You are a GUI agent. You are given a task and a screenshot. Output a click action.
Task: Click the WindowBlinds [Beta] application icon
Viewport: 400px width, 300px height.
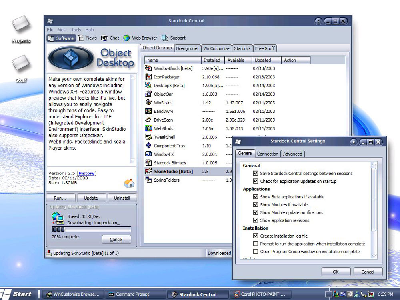(x=148, y=68)
